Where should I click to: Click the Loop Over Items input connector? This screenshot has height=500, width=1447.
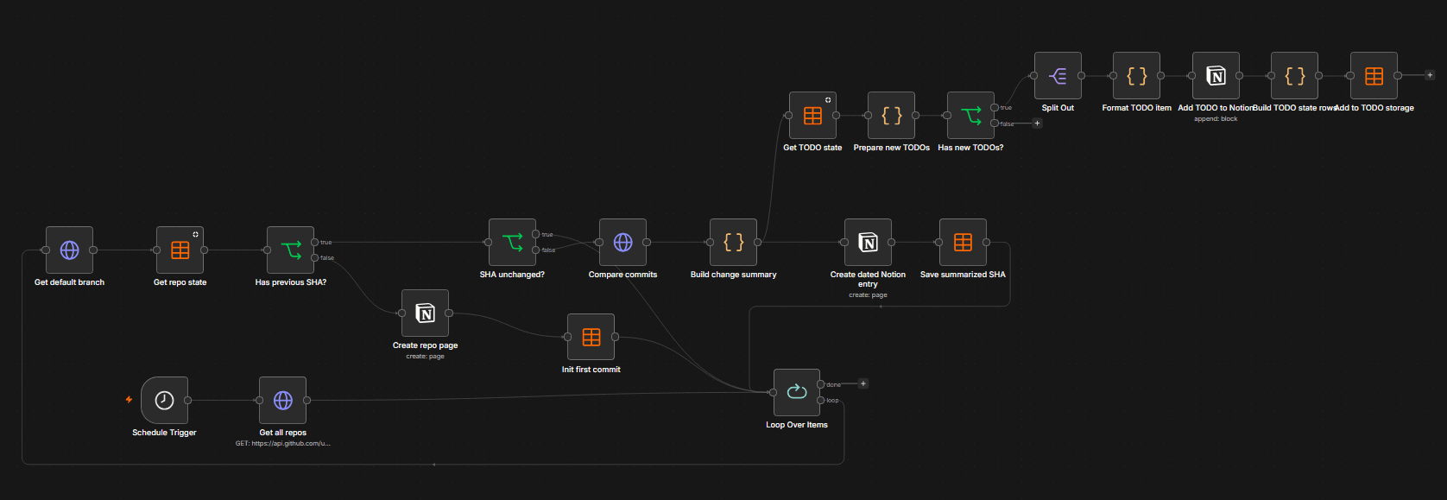(x=773, y=392)
